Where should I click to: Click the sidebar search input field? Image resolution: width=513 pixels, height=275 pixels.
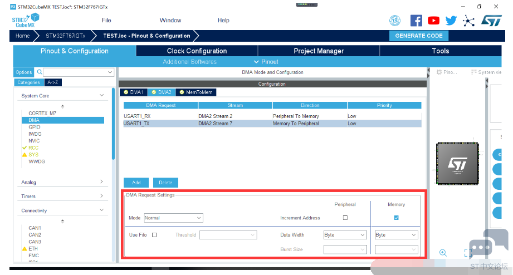click(75, 72)
